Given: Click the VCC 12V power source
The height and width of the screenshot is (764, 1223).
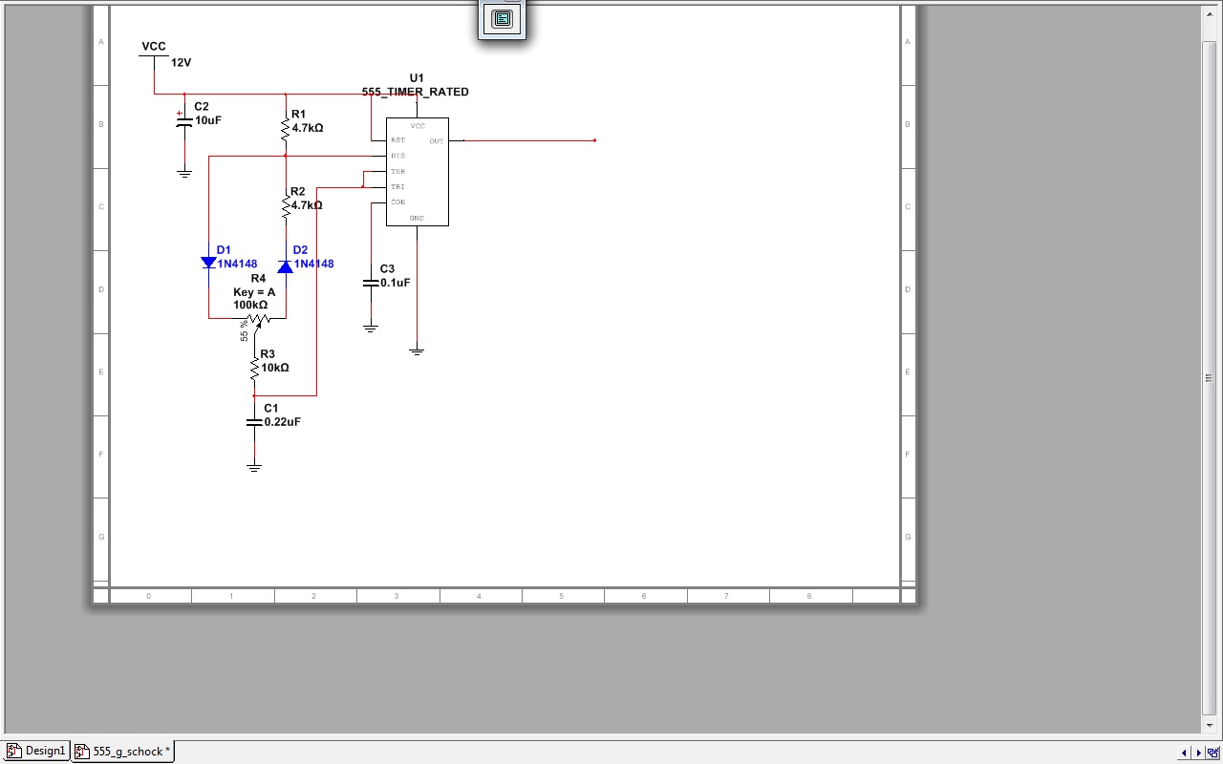Looking at the screenshot, I should click(154, 57).
